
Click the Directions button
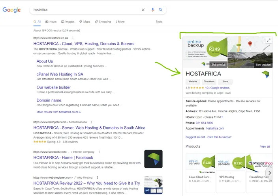[209, 81]
